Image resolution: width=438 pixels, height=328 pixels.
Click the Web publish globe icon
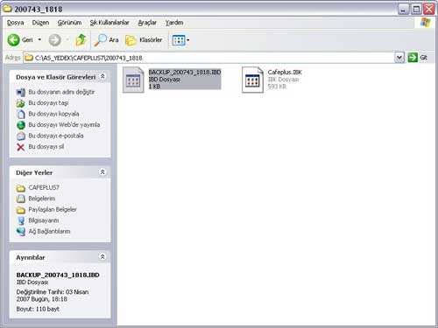coord(21,125)
